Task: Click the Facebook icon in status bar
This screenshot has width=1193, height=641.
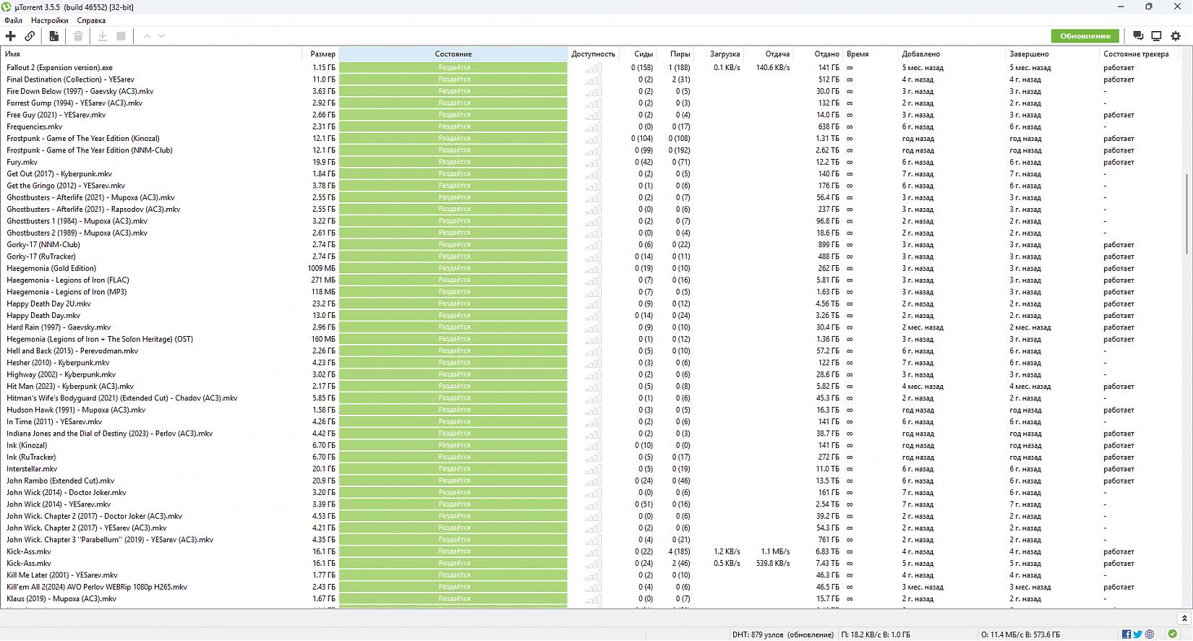Action: point(1126,634)
